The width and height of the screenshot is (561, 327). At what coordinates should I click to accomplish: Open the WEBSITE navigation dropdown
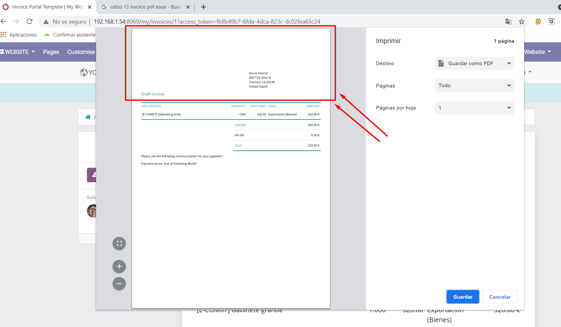[x=18, y=52]
